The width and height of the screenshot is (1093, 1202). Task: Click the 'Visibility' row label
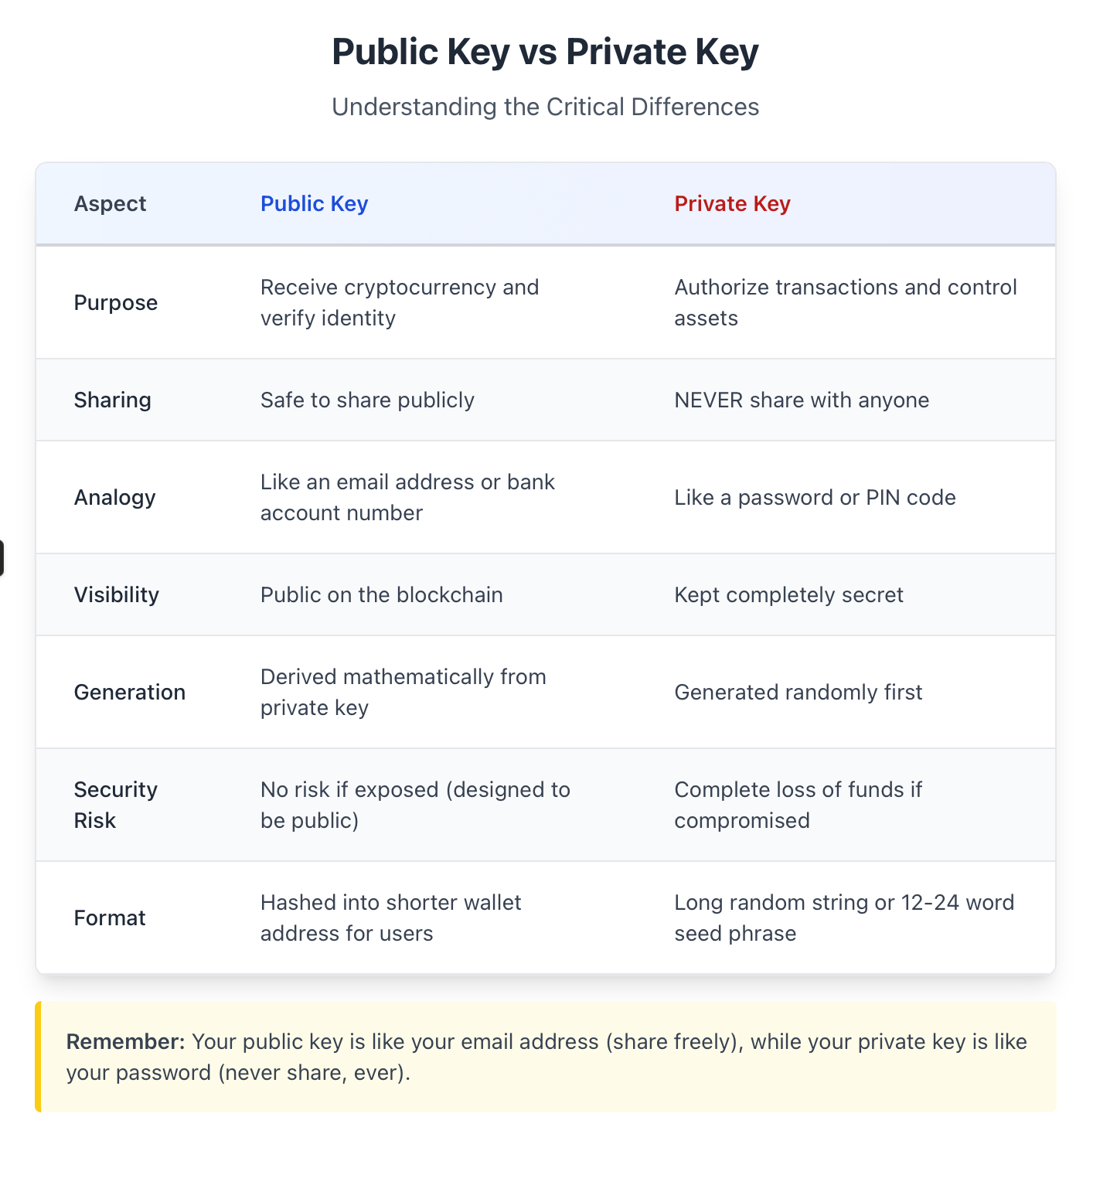coord(116,595)
